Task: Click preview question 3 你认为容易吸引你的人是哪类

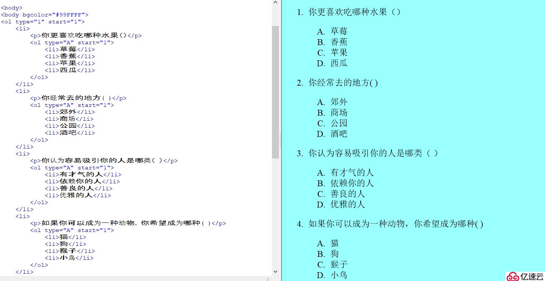Action: point(367,153)
